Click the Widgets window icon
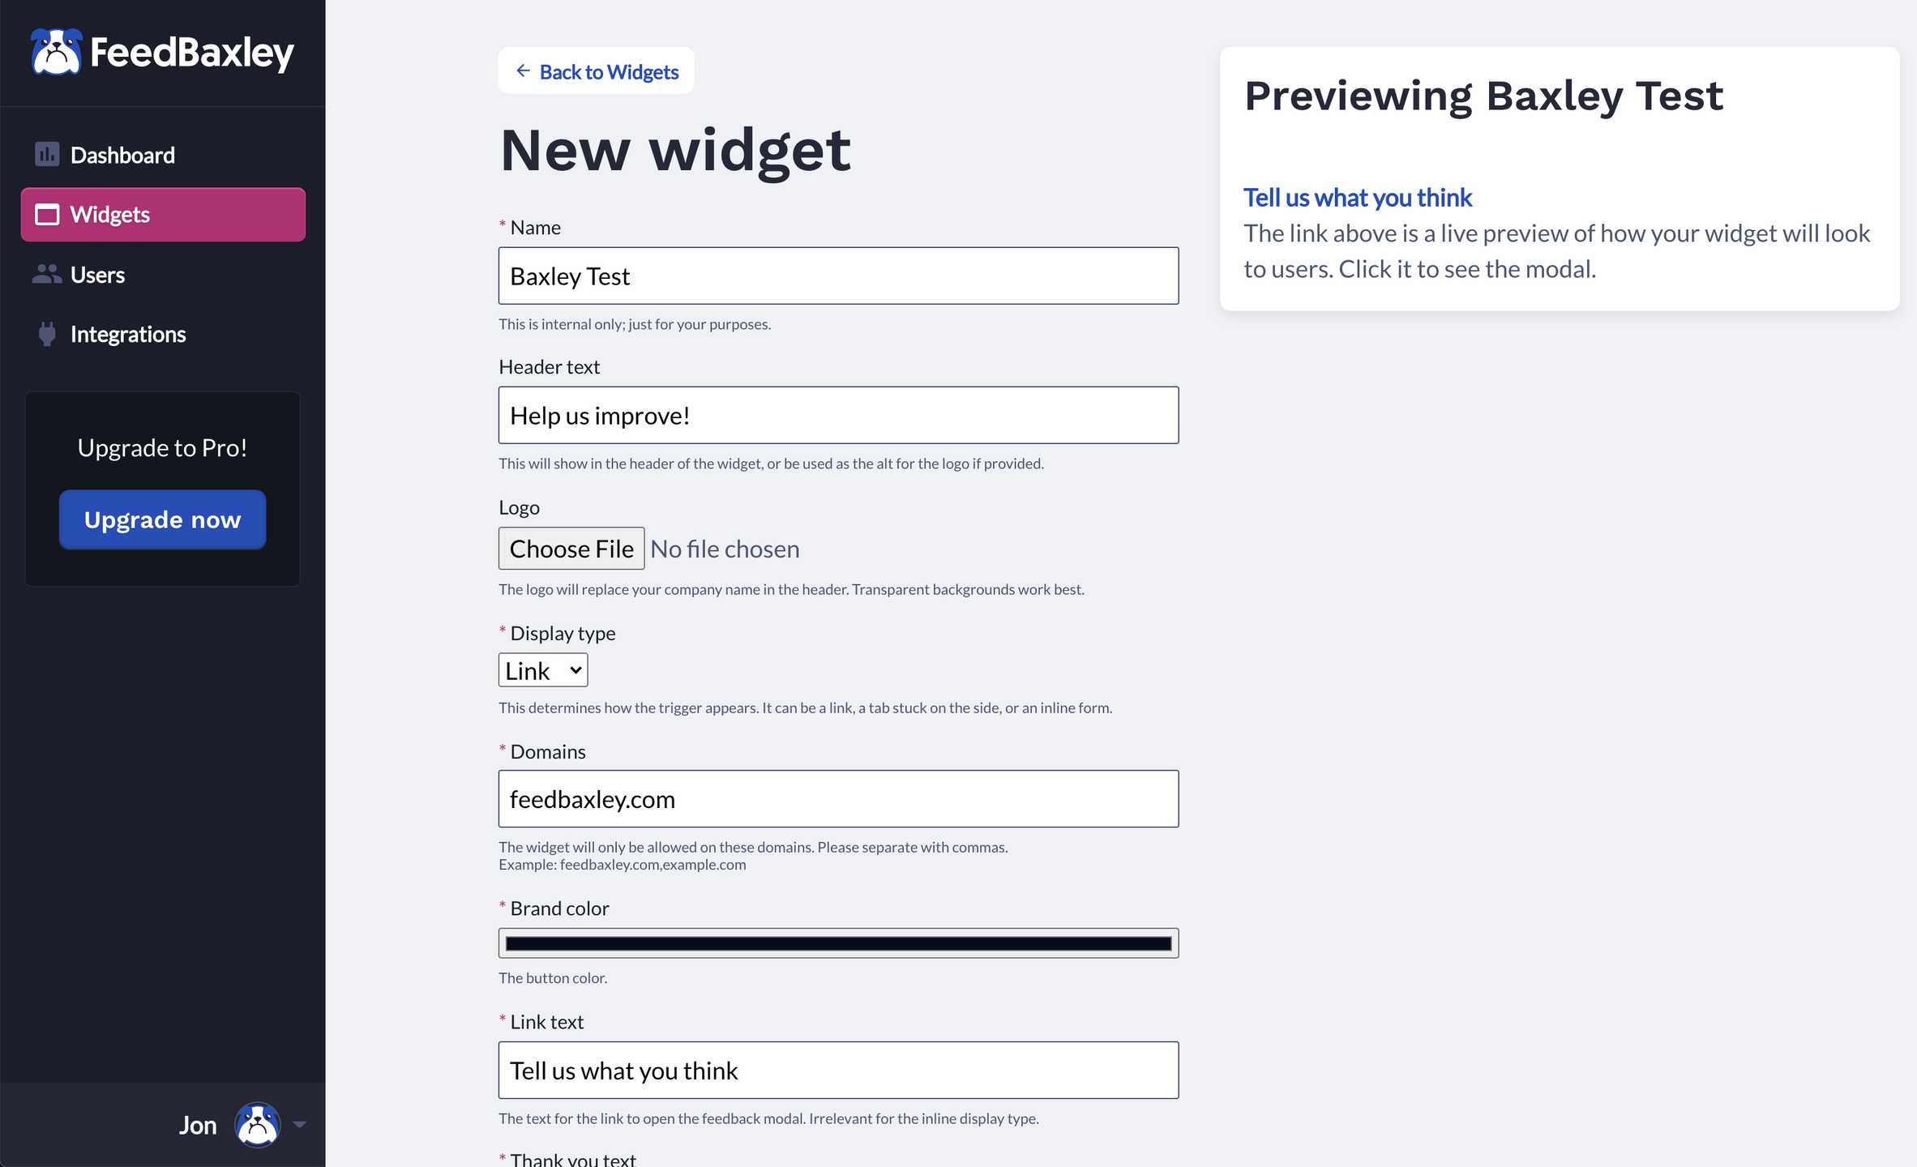 point(47,215)
